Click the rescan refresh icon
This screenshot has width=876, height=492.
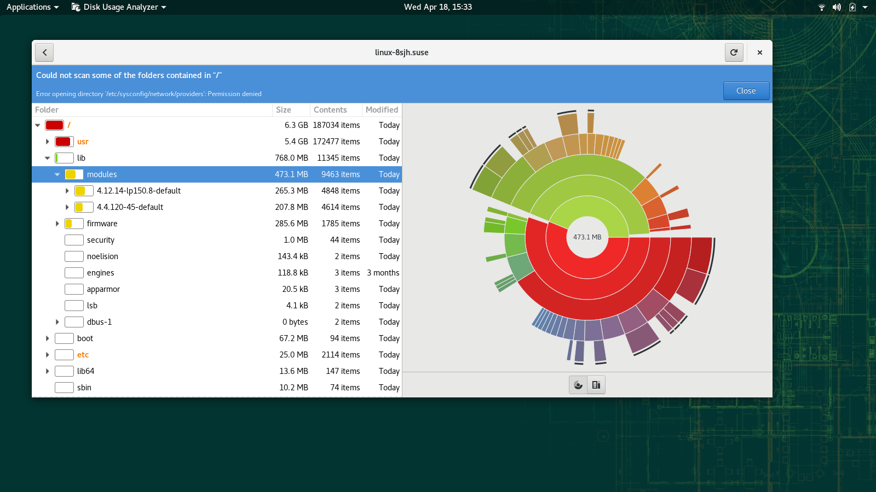click(734, 52)
